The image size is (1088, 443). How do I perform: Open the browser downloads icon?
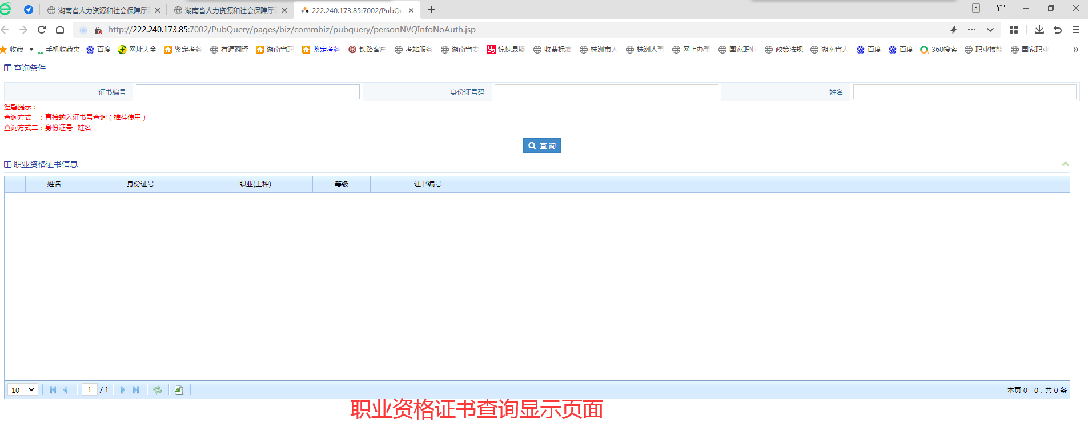click(x=1039, y=30)
